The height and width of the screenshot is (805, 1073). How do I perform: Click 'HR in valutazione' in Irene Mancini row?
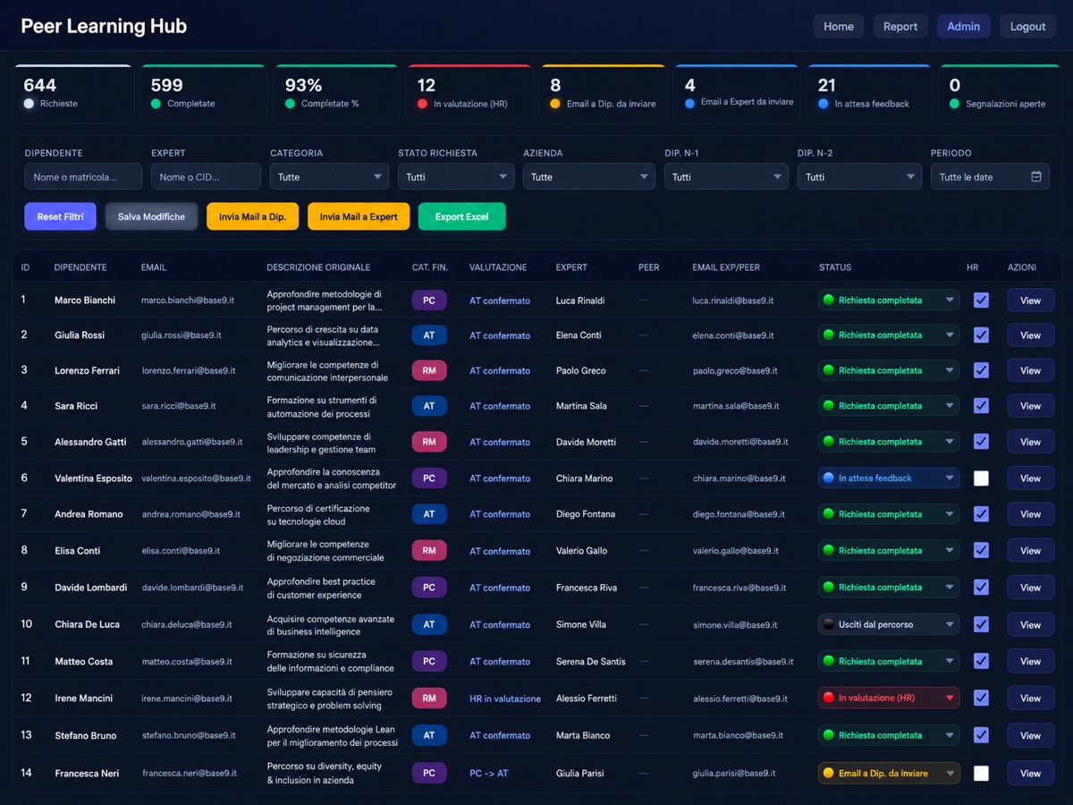tap(505, 699)
